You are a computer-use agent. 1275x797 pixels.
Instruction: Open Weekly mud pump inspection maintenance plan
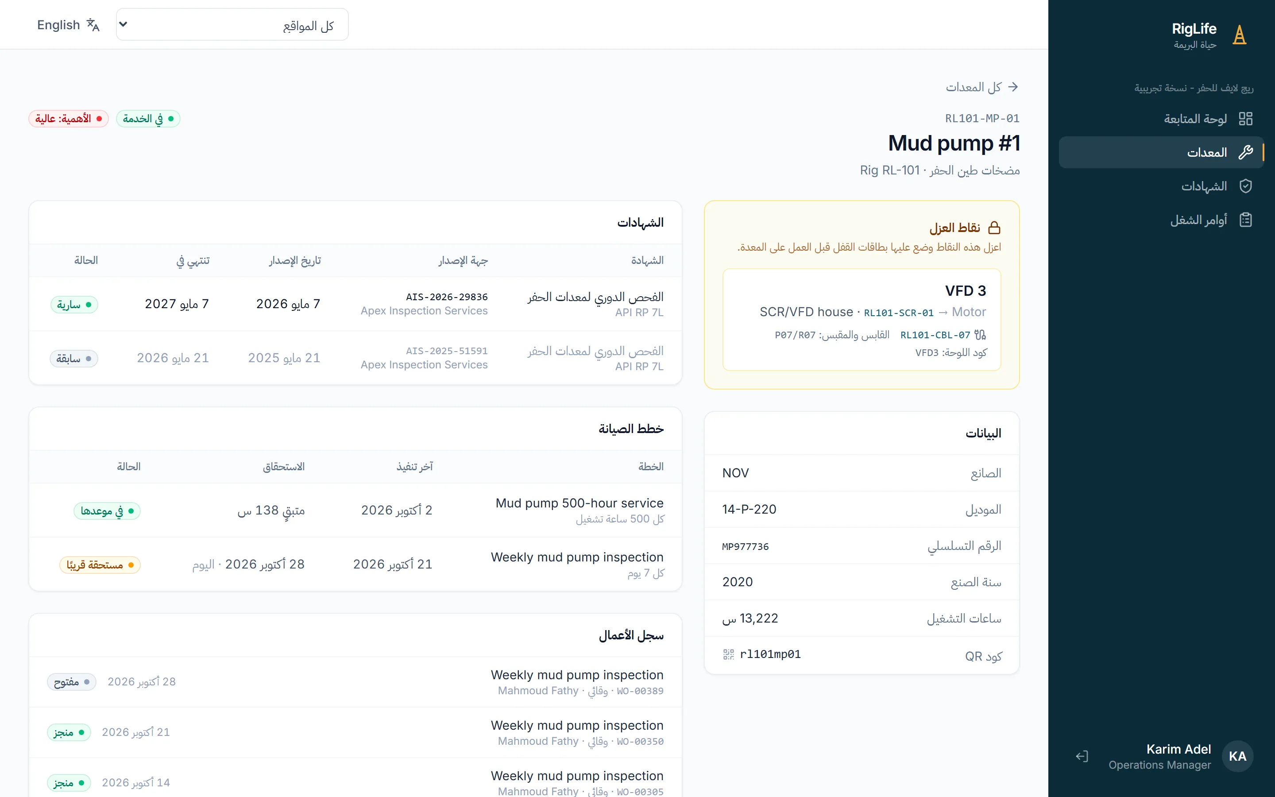(355, 564)
